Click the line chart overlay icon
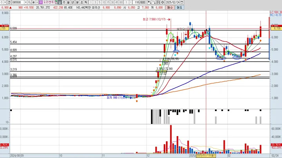 (154, 2)
